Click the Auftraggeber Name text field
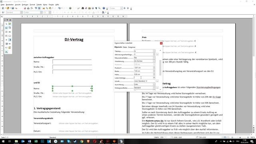 72,62
